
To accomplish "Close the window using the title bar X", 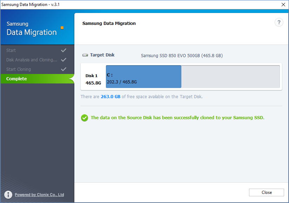I will pyautogui.click(x=283, y=5).
